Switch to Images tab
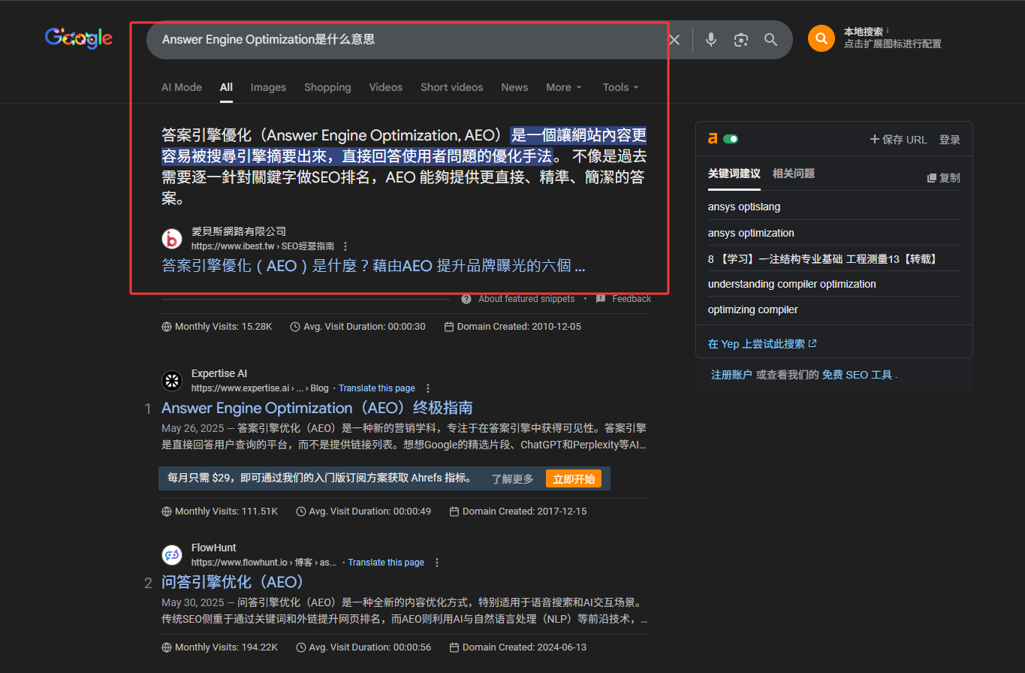This screenshot has height=673, width=1025. pos(268,87)
